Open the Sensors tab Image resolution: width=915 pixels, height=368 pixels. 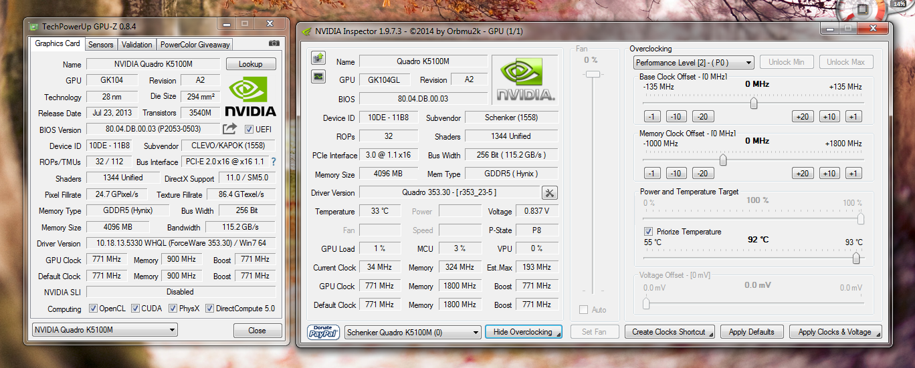pos(101,45)
